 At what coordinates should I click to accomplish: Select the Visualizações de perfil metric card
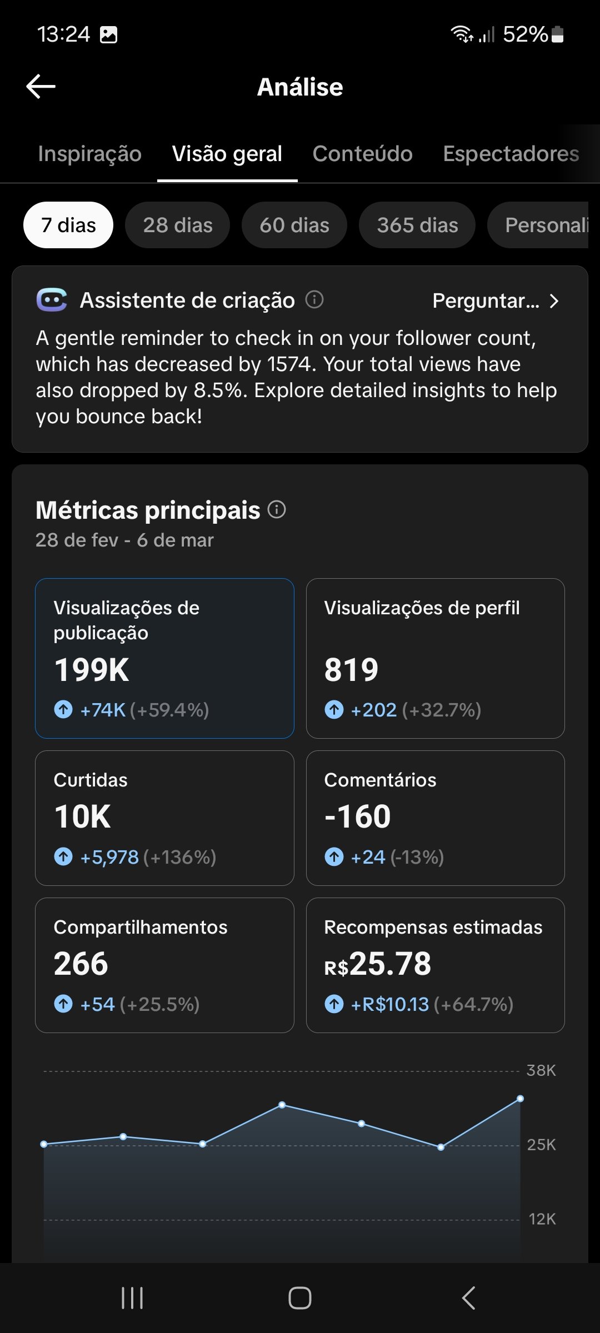435,658
